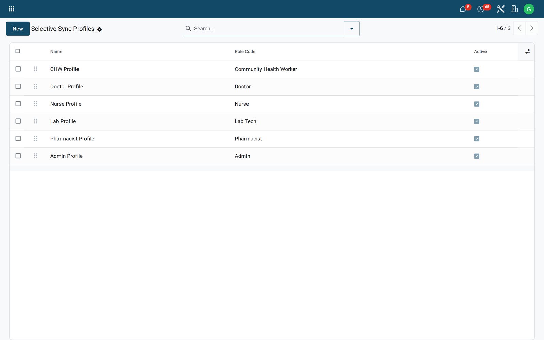
Task: Click the gear icon beside Selective Sync Profiles
Action: [x=99, y=29]
